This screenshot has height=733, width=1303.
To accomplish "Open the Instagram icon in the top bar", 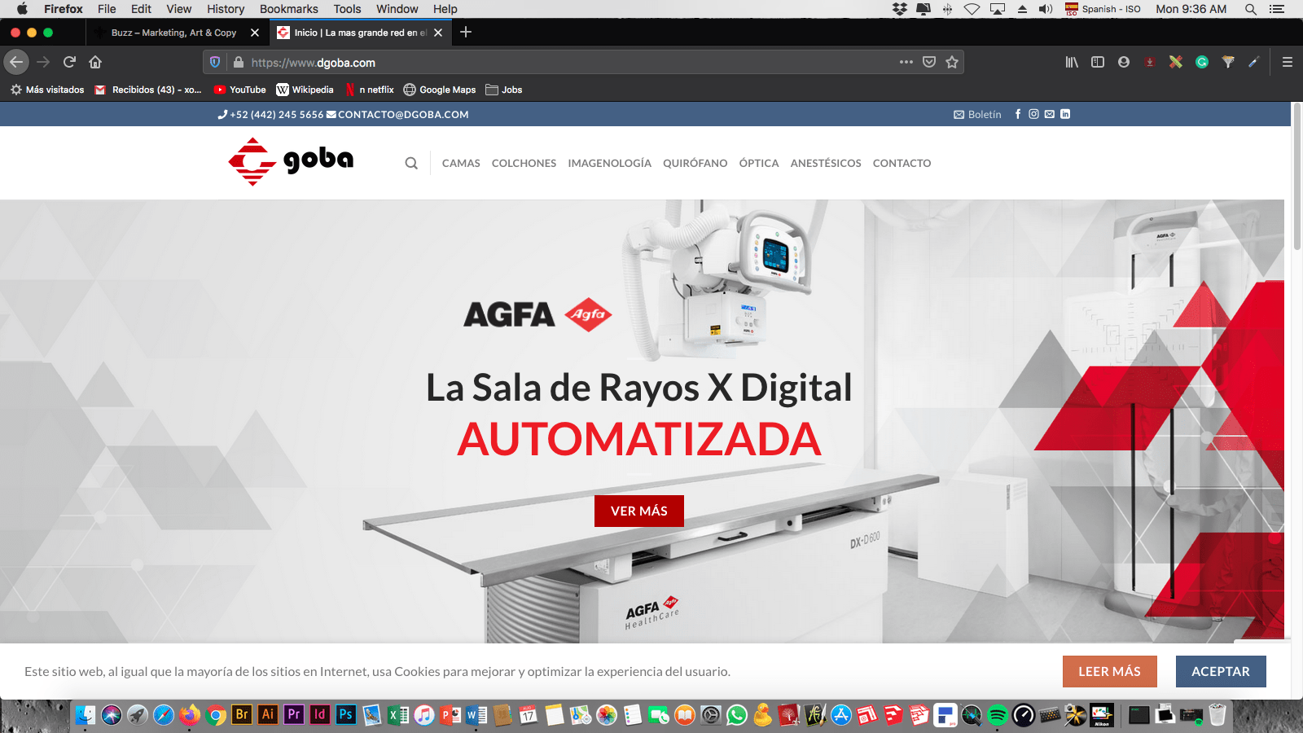I will (1033, 114).
